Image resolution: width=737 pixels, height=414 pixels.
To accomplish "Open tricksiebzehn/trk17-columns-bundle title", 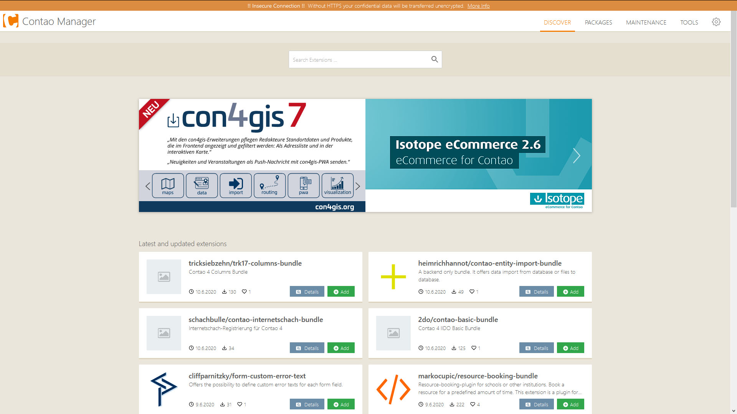I will [245, 263].
